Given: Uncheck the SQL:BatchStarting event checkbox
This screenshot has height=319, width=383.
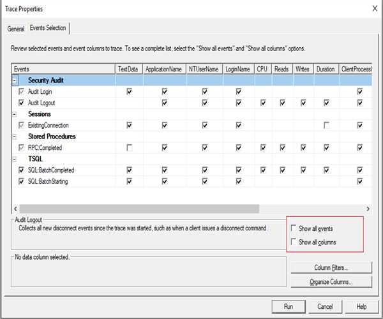Looking at the screenshot, I should point(22,181).
